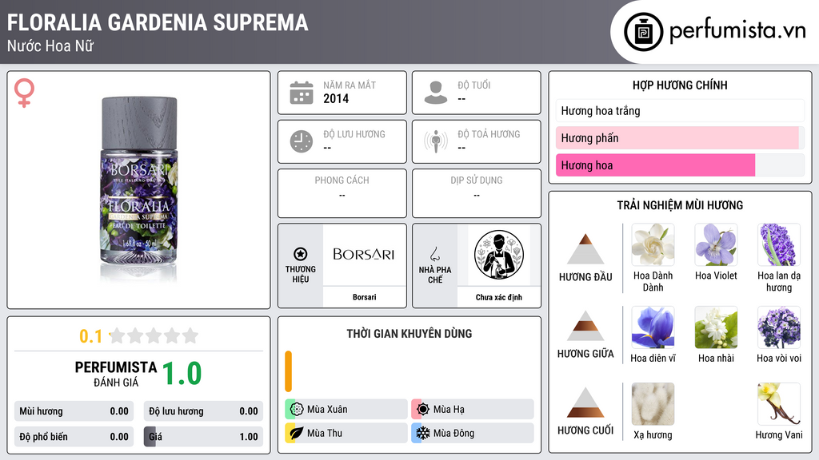Click the person icon beside Độ tuổi
This screenshot has height=460, width=819.
pyautogui.click(x=436, y=93)
